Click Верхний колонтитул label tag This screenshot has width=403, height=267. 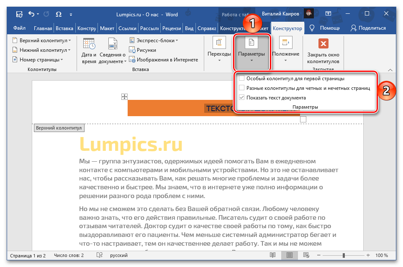pos(59,128)
